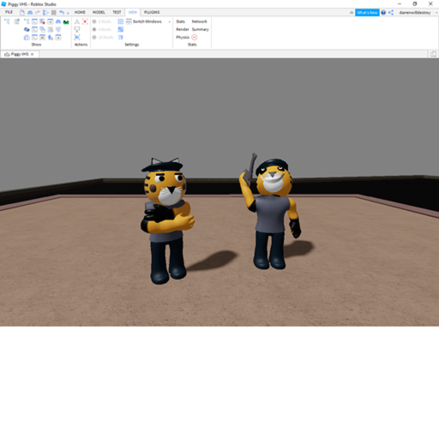439x439 pixels.
Task: Select the 2 Studs grid option
Action: 102,21
